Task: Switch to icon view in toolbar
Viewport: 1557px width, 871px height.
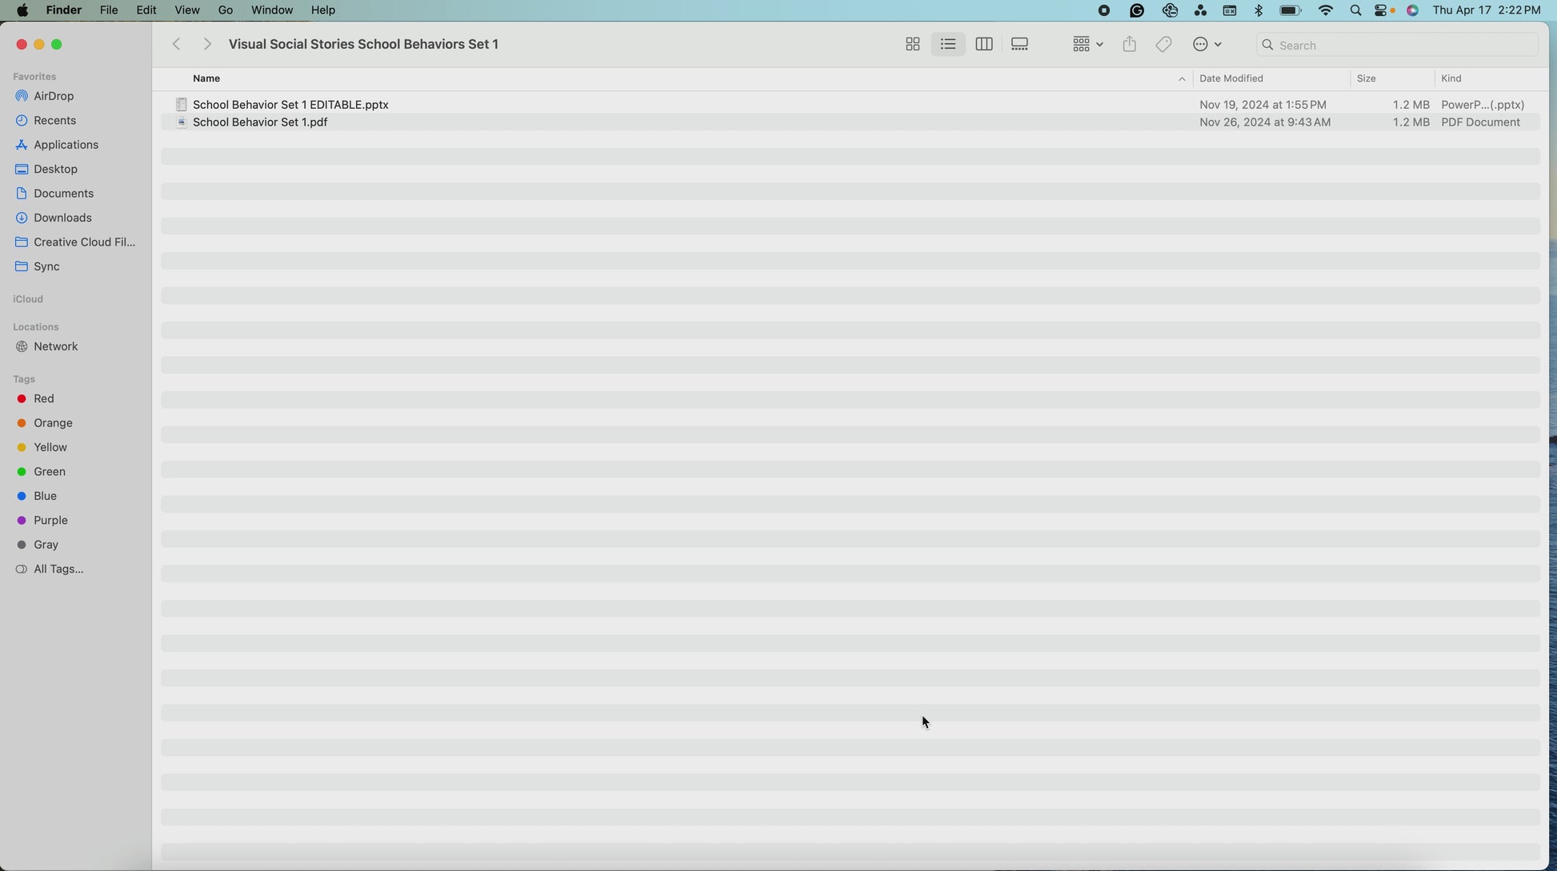Action: pyautogui.click(x=912, y=45)
